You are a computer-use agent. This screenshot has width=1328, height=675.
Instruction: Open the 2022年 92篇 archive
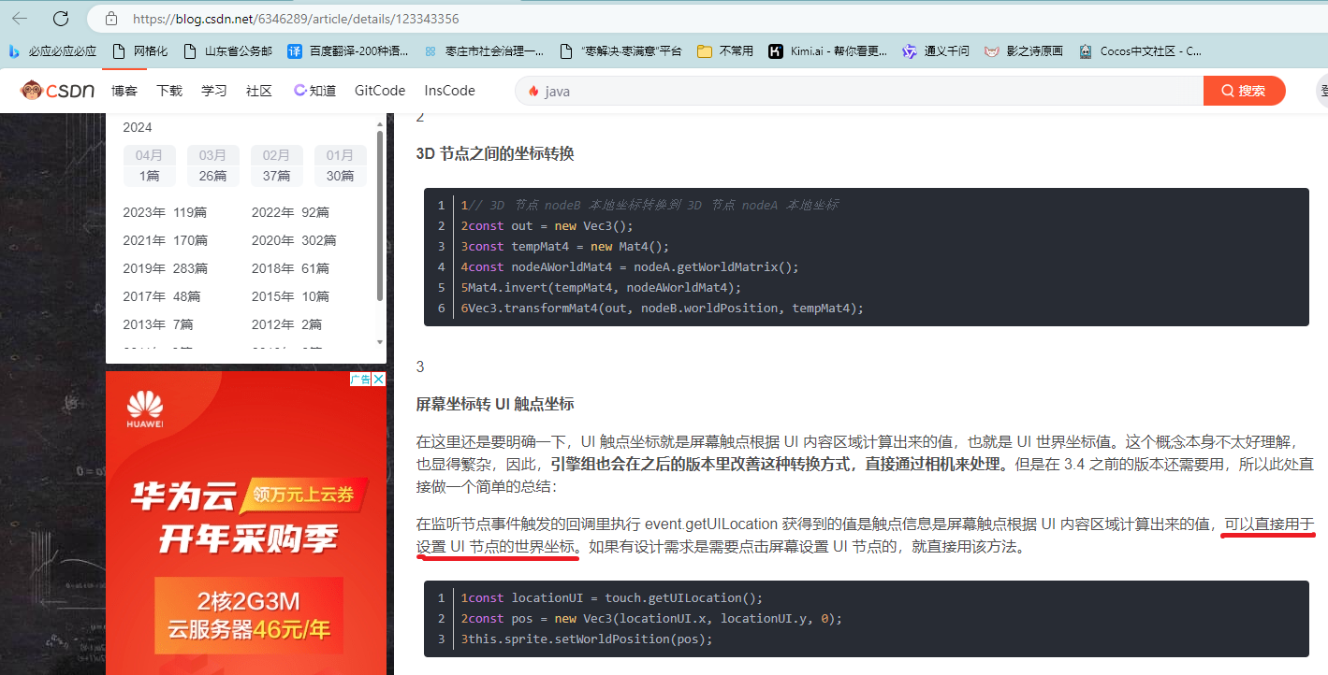(x=291, y=212)
